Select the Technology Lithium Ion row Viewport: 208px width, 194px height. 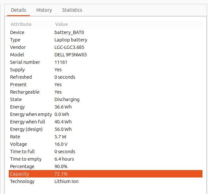click(x=106, y=181)
